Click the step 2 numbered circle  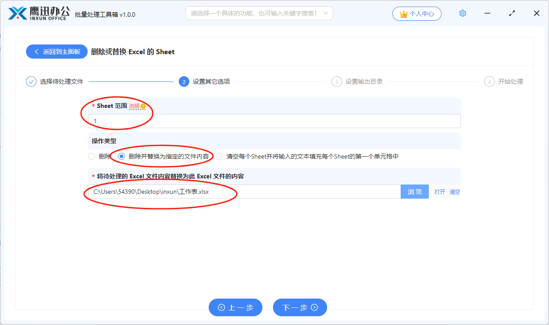point(184,81)
